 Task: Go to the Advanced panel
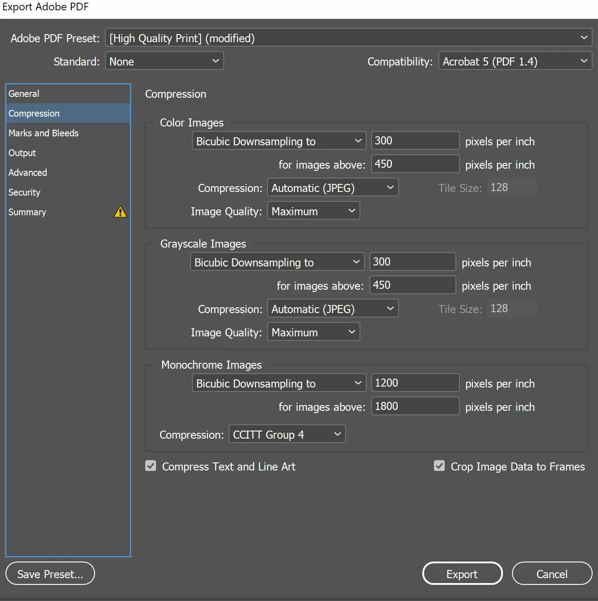pyautogui.click(x=68, y=173)
